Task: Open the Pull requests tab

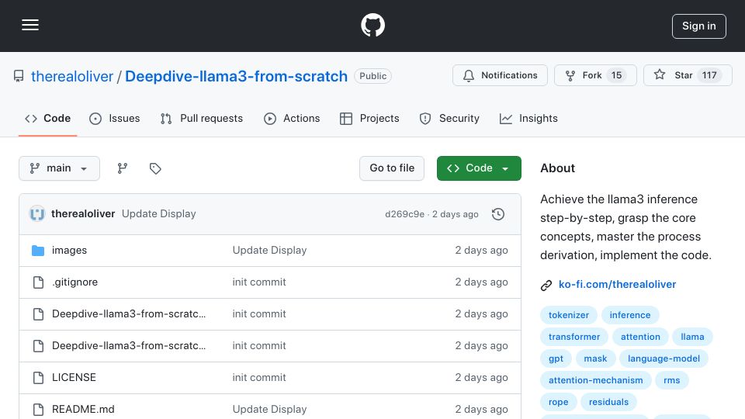Action: pos(202,118)
